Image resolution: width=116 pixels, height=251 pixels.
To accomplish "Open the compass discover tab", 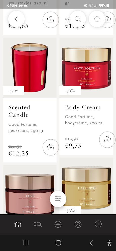I will coord(58,224).
